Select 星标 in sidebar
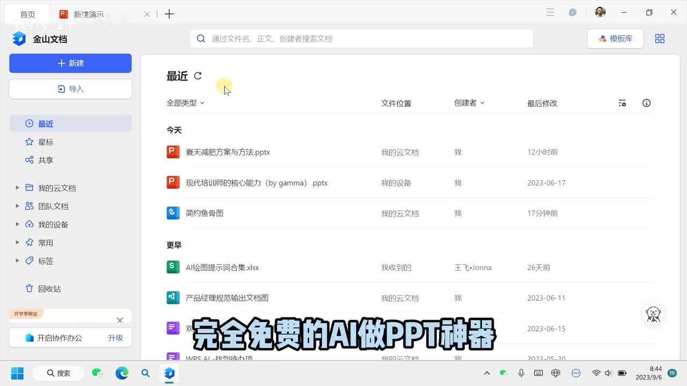 click(46, 142)
